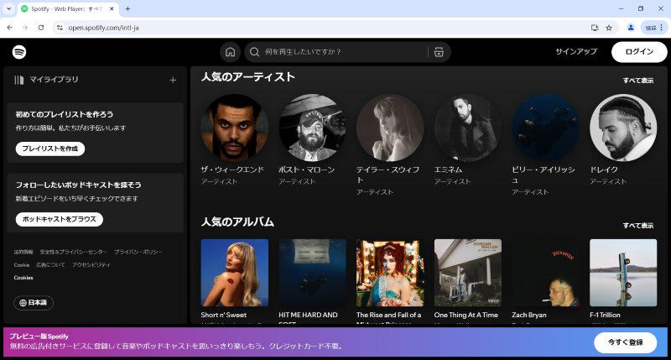Bookmark this page with star icon
Image resolution: width=671 pixels, height=360 pixels.
click(609, 28)
